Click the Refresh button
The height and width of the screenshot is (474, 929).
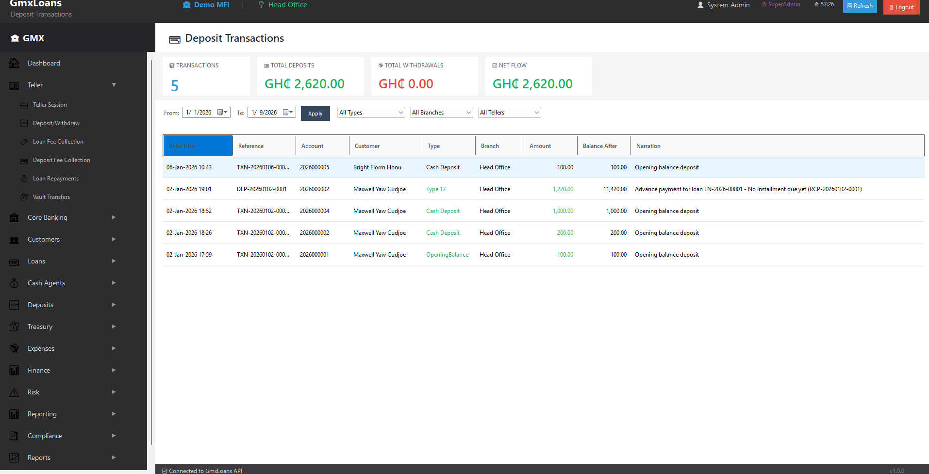click(x=860, y=6)
